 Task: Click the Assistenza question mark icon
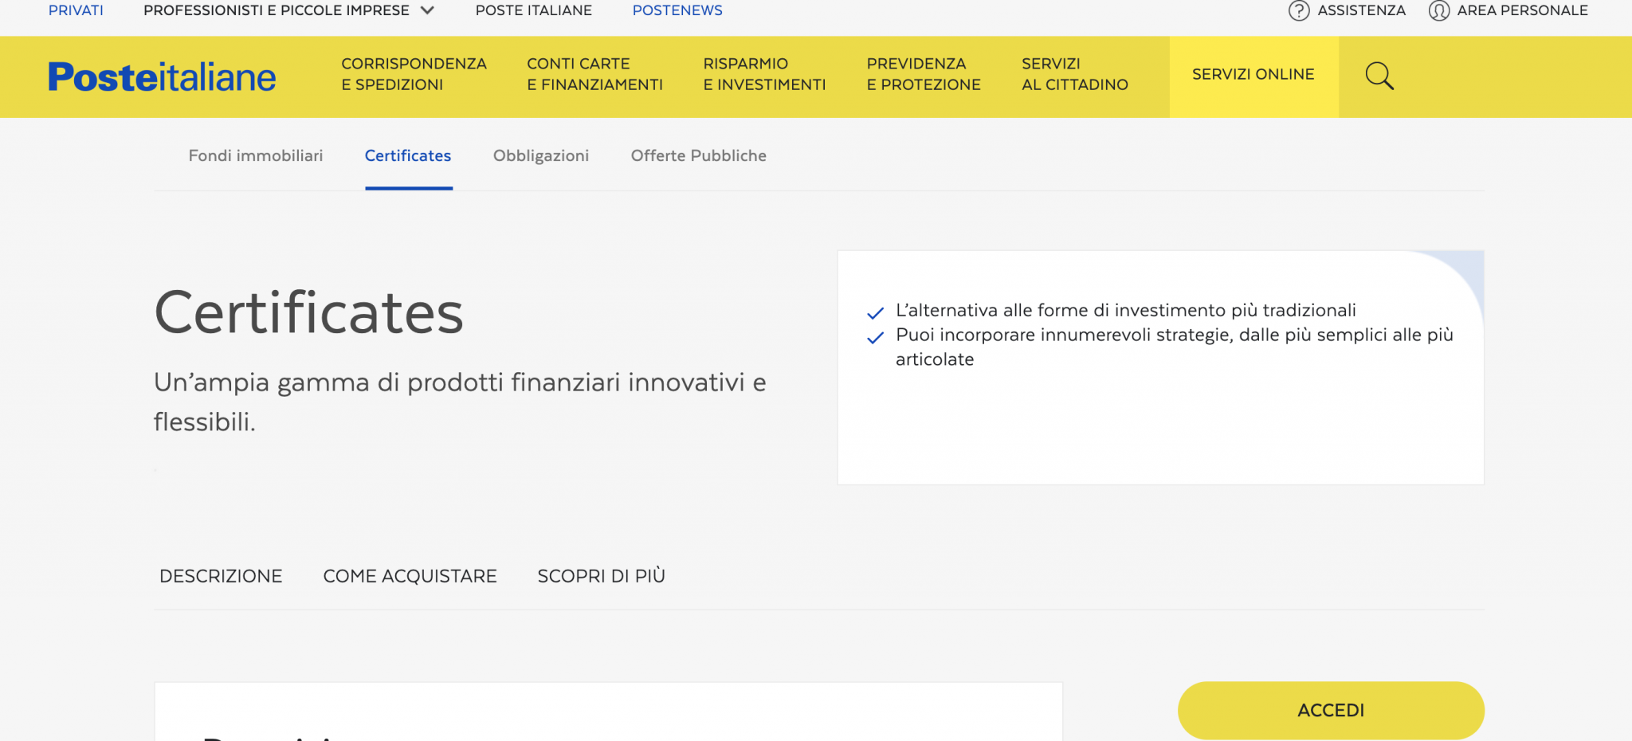(x=1298, y=10)
